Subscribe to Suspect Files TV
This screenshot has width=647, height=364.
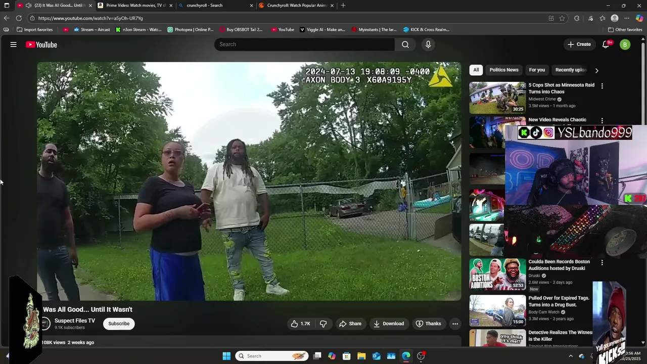pos(119,324)
